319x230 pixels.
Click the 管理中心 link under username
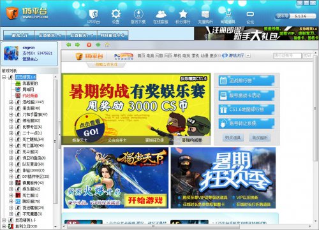30,59
